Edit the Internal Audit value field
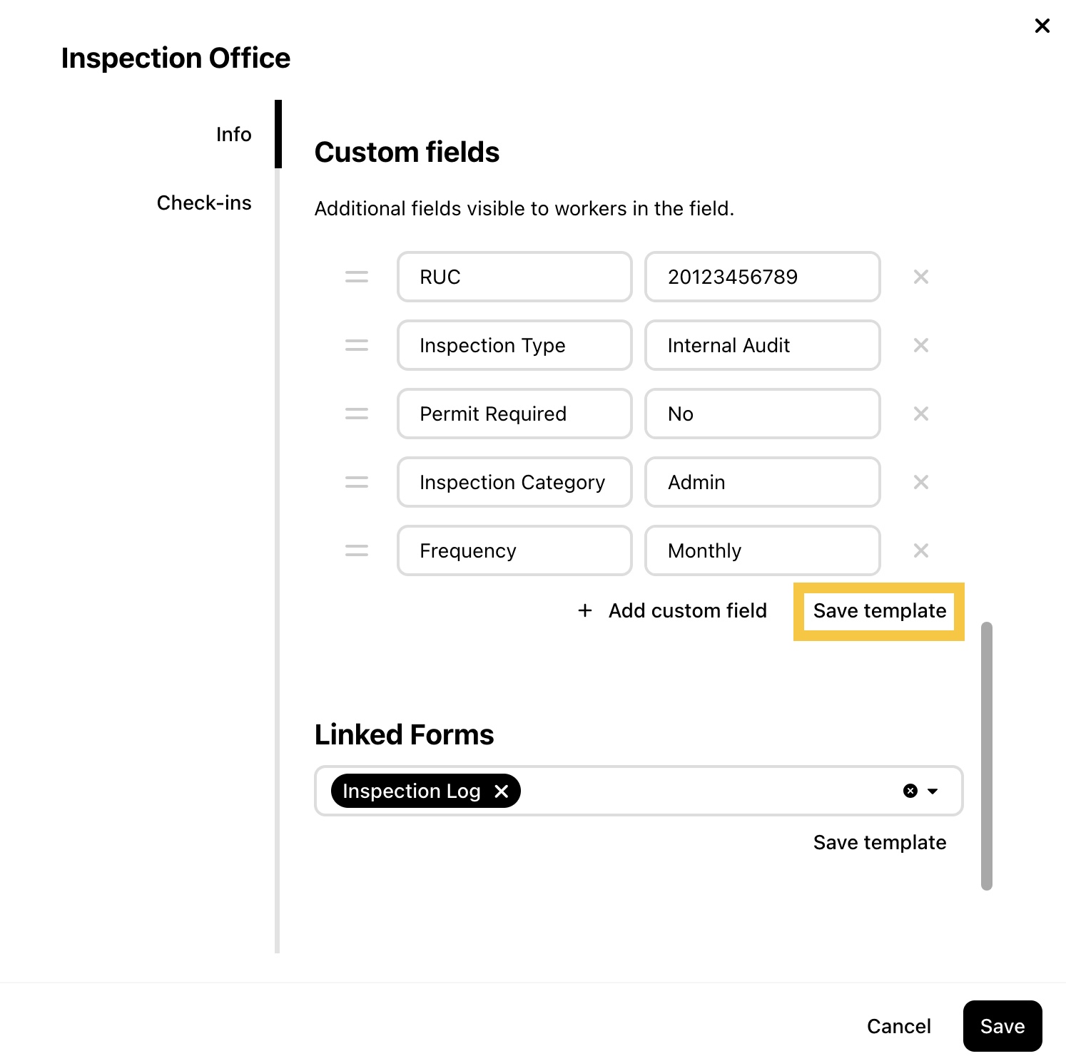This screenshot has width=1066, height=1061. (762, 345)
